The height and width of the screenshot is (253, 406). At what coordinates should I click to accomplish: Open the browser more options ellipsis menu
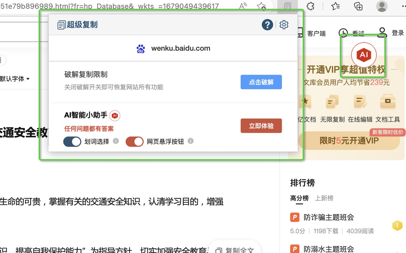403,6
